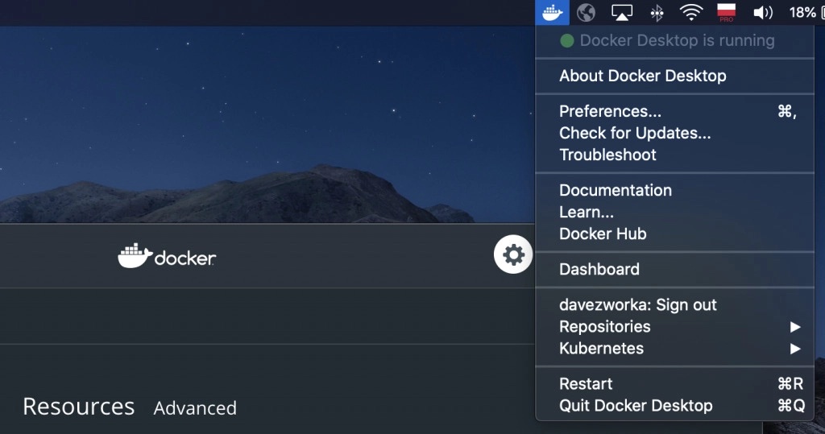Image resolution: width=825 pixels, height=434 pixels.
Task: Sign out of davezworka account
Action: [674, 304]
